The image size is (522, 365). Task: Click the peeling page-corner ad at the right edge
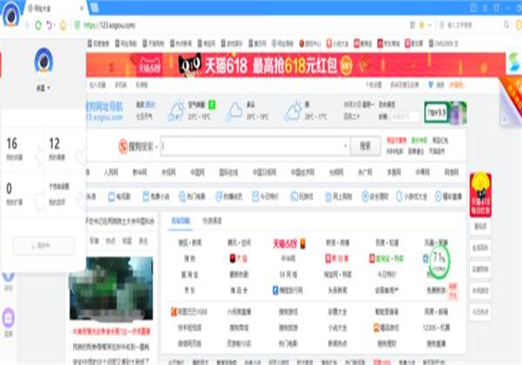pos(511,101)
